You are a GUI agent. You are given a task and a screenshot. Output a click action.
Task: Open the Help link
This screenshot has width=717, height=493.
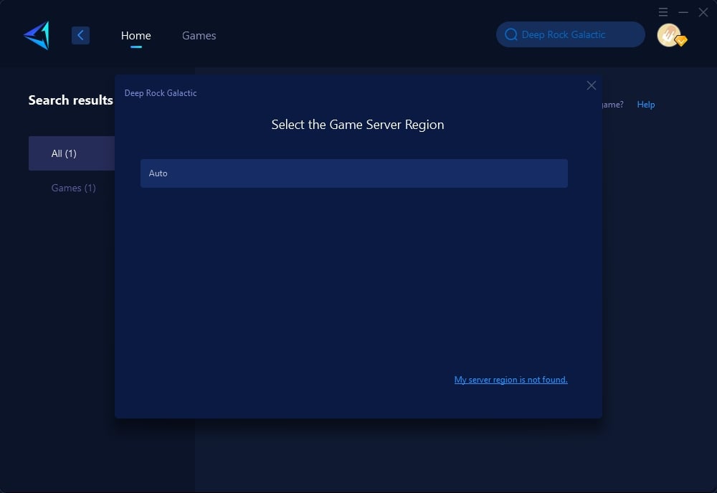tap(646, 105)
